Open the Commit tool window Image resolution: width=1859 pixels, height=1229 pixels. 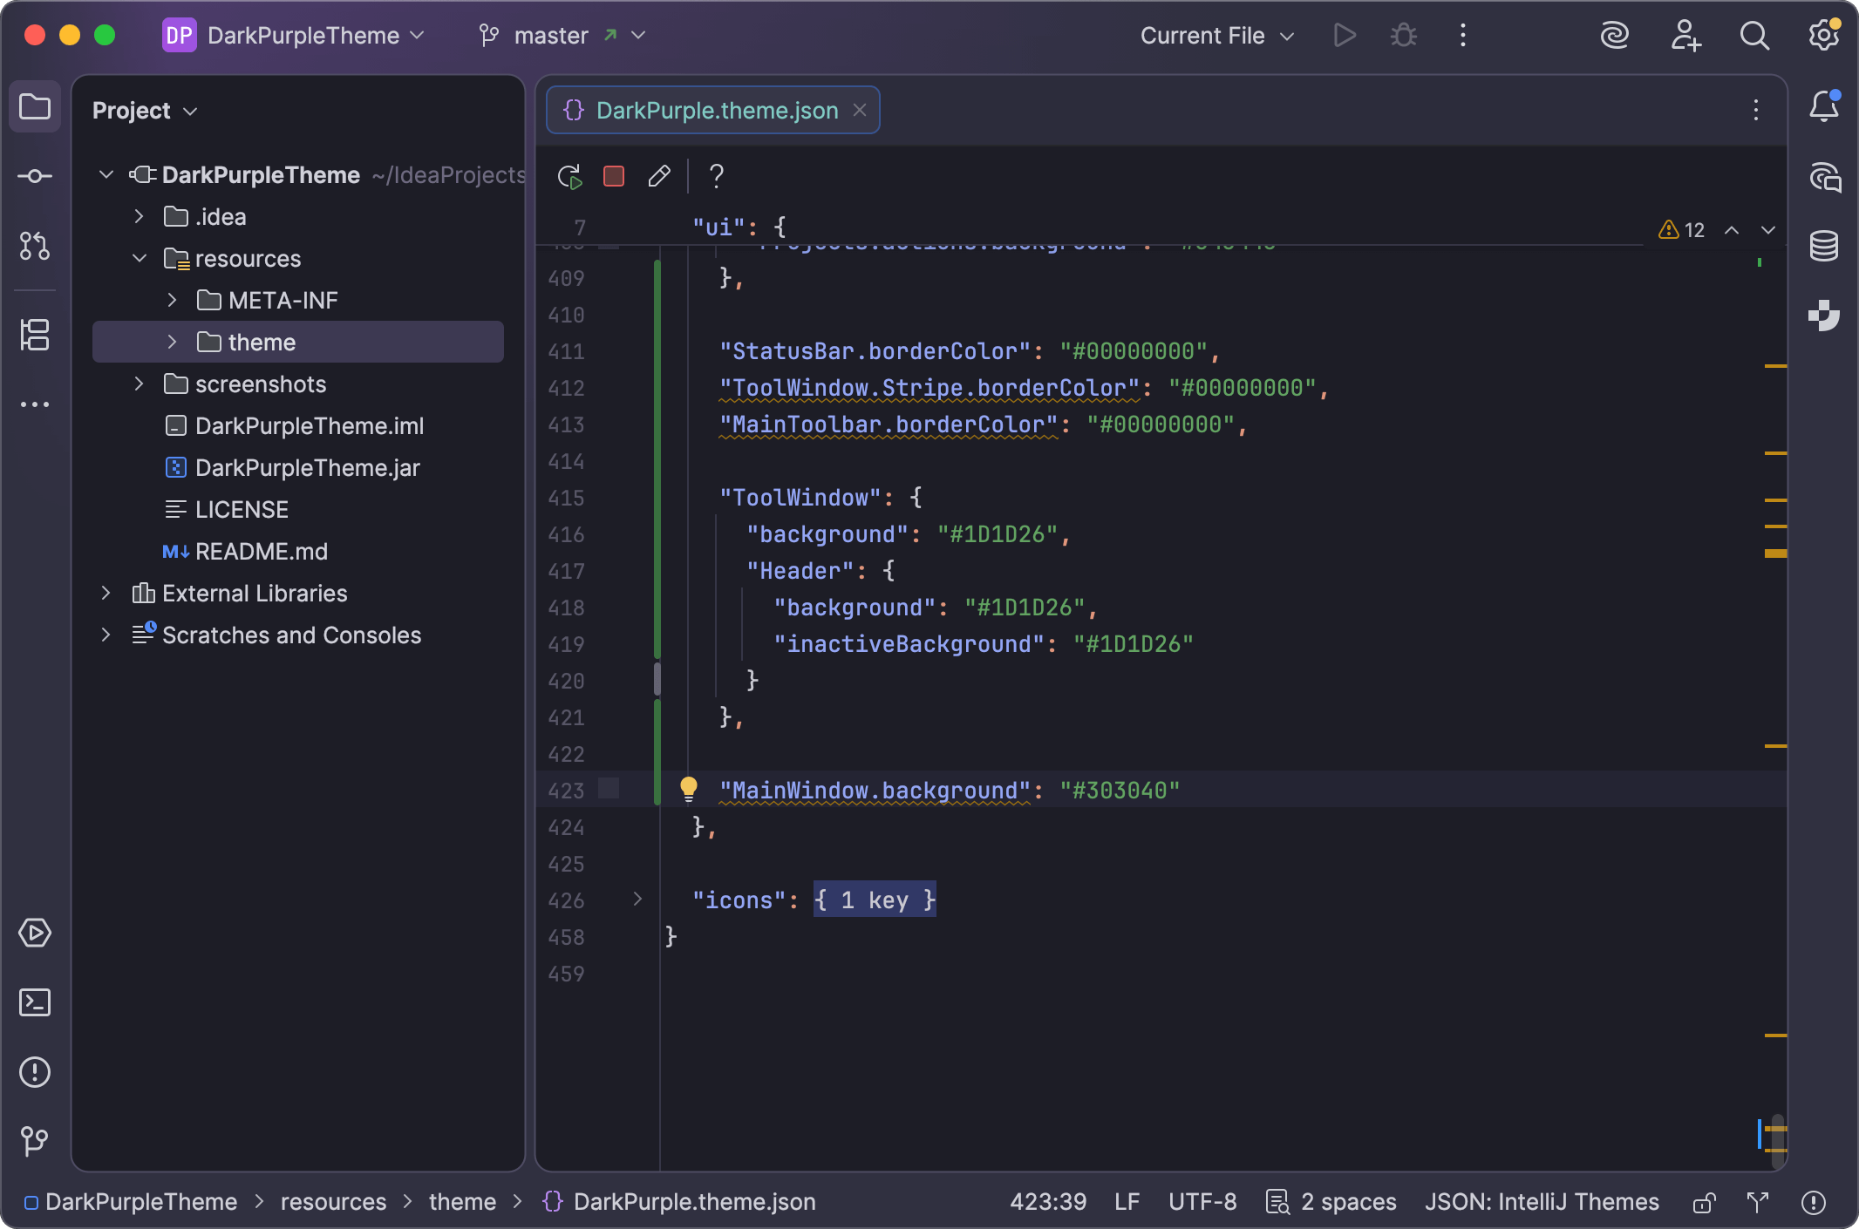coord(35,175)
